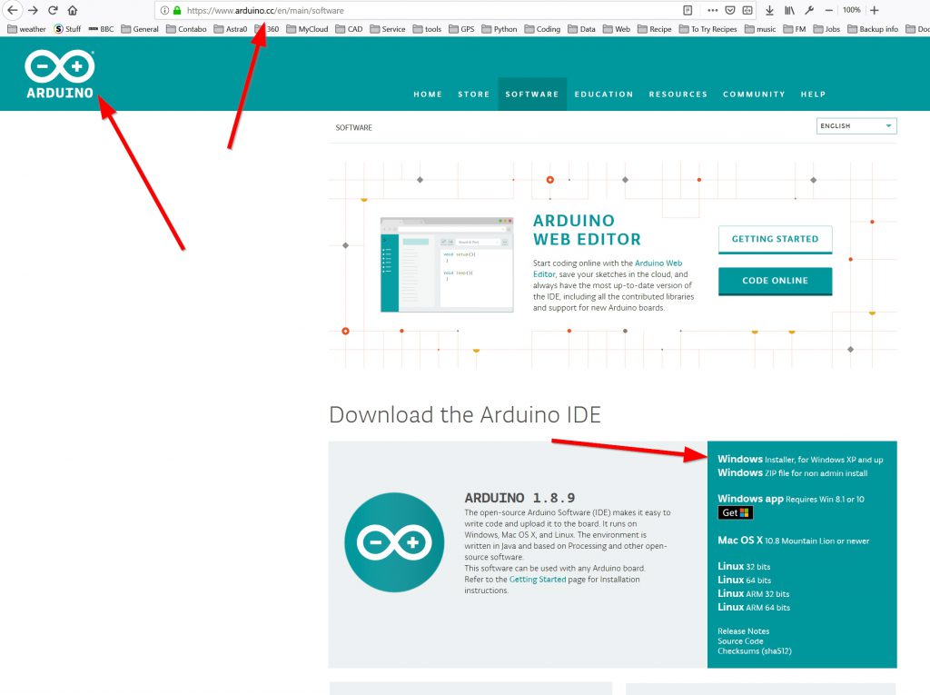
Task: Click the browser reload page icon
Action: coord(53,10)
